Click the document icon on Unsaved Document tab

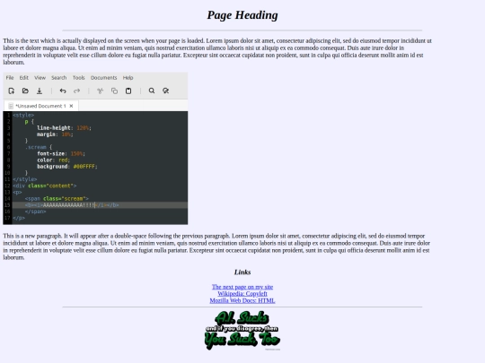(11, 106)
